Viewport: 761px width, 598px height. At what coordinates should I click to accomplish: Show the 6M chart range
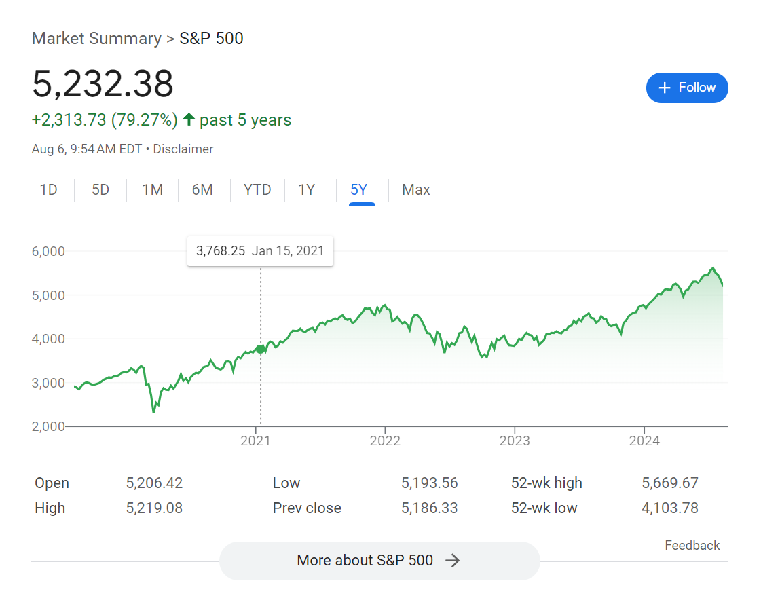(202, 190)
